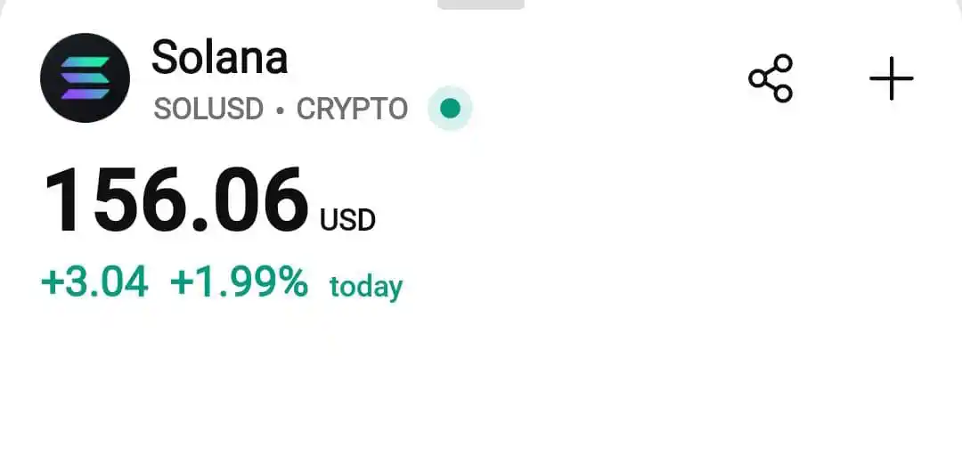Click the purple bottom stripe of the Solana logo
Screen dimensions: 962x456
click(86, 94)
